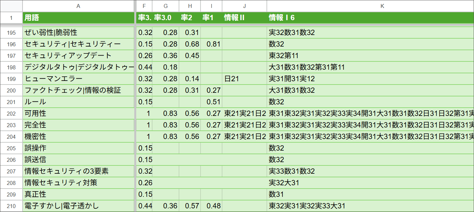Click the 情報I 6 header cell
The height and width of the screenshot is (212, 474).
[x=370, y=18]
